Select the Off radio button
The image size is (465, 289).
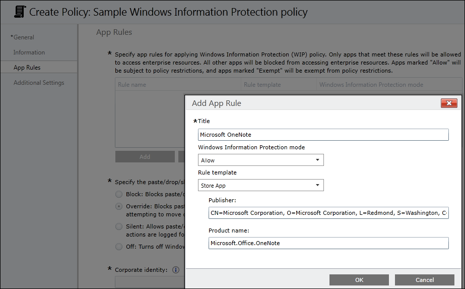(x=118, y=247)
